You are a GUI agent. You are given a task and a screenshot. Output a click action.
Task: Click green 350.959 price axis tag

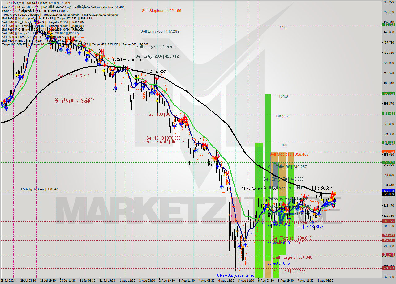[x=389, y=162]
